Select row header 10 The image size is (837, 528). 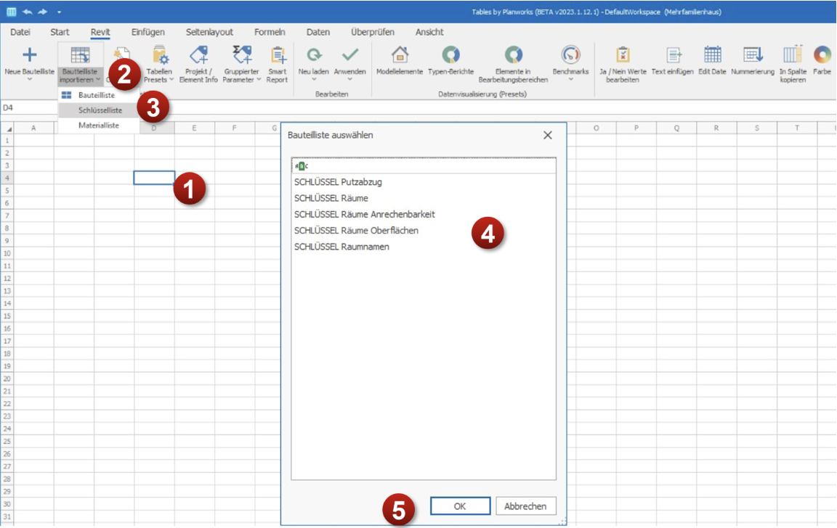point(7,253)
